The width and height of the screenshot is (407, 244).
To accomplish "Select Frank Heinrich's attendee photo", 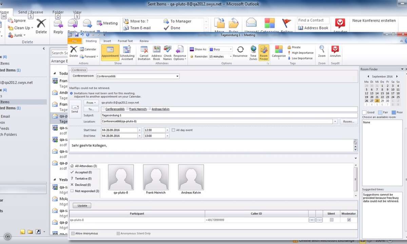I will [x=156, y=177].
